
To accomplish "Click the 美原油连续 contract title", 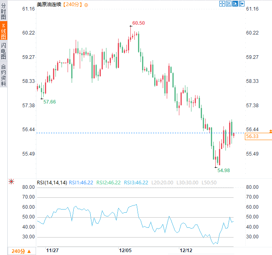I will 49,4.
